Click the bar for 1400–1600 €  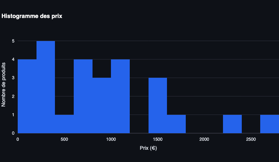pyautogui.click(x=158, y=105)
